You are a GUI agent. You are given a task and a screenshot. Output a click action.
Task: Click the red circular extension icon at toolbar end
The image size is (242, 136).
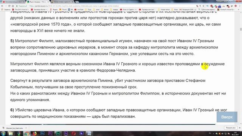click(236, 6)
